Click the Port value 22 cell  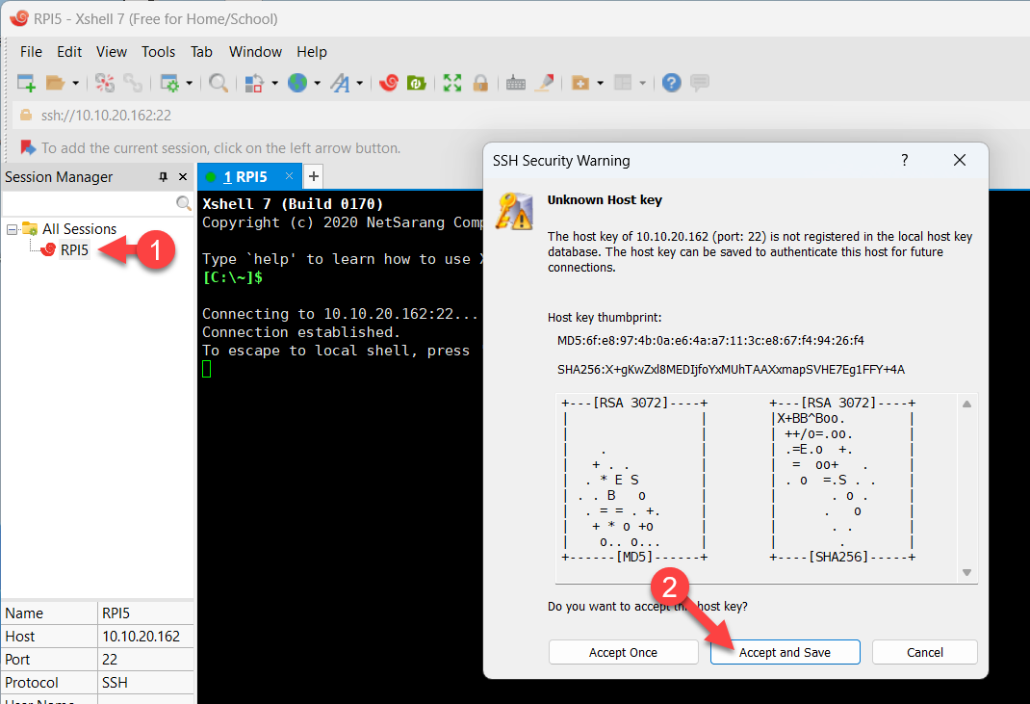(x=145, y=660)
